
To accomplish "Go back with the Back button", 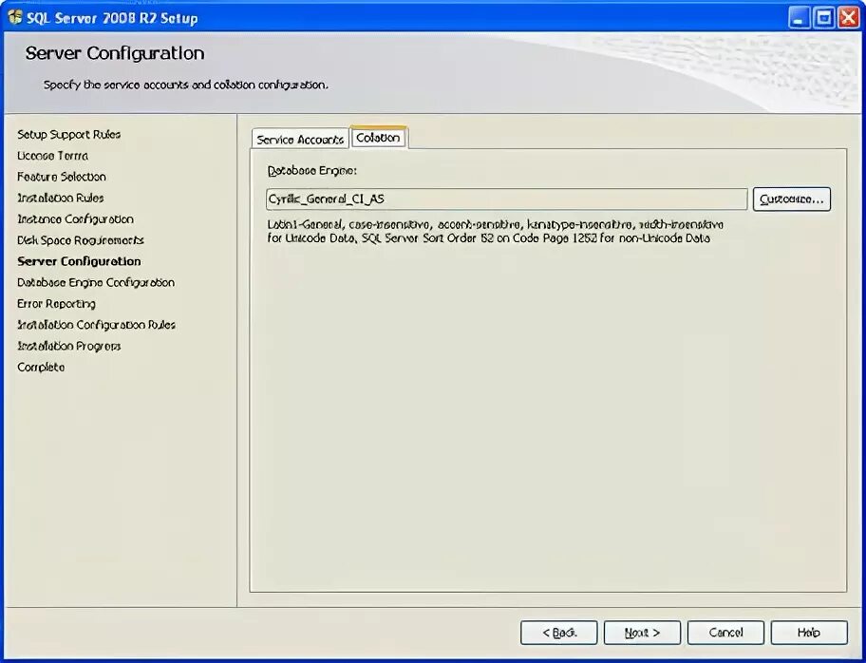I will click(x=558, y=633).
